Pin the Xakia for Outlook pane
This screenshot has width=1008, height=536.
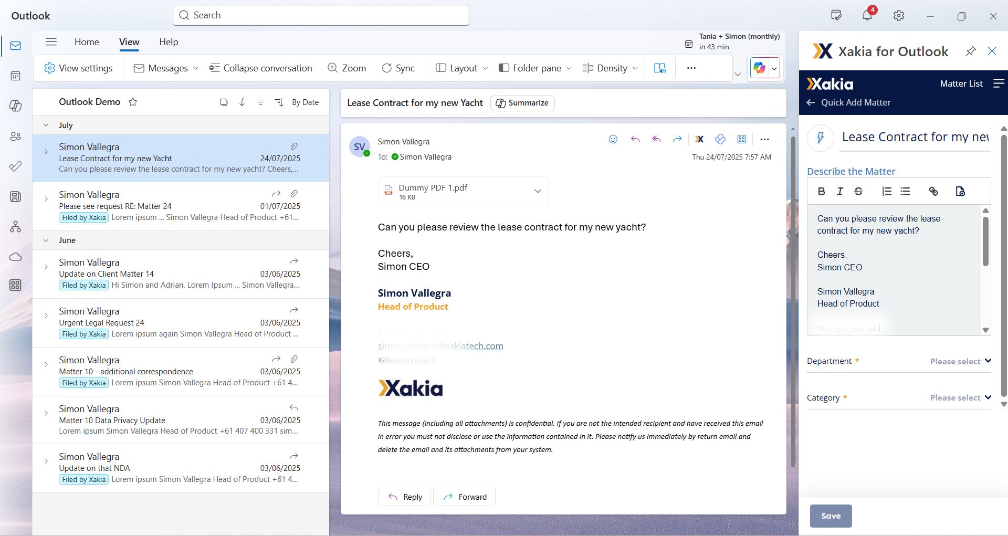coord(970,51)
